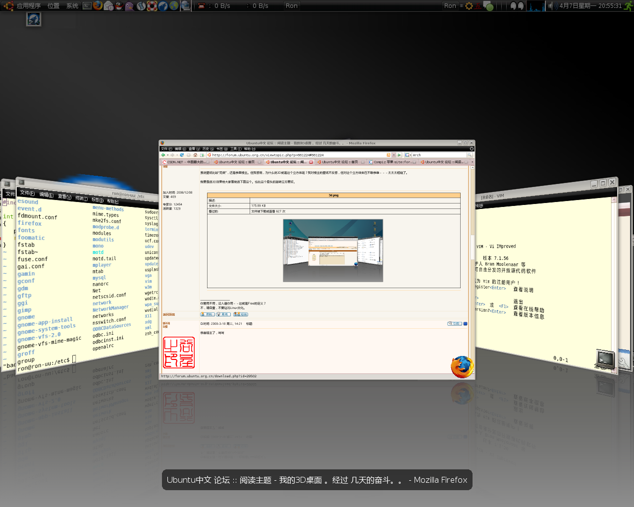
Task: Click the life preserver help launcher
Action: 152,6
